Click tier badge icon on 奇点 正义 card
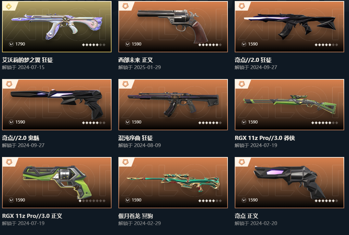Image resolution: width=349 pixels, height=235 pixels. (x=242, y=162)
